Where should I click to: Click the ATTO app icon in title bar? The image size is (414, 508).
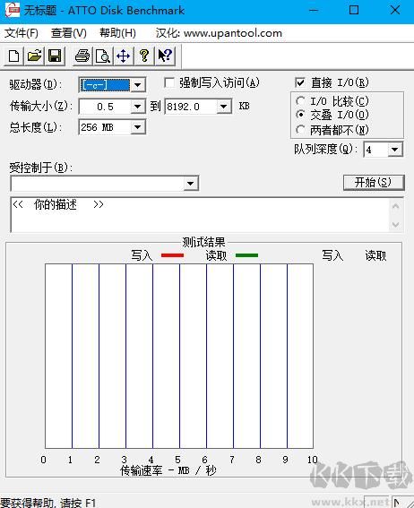click(13, 10)
